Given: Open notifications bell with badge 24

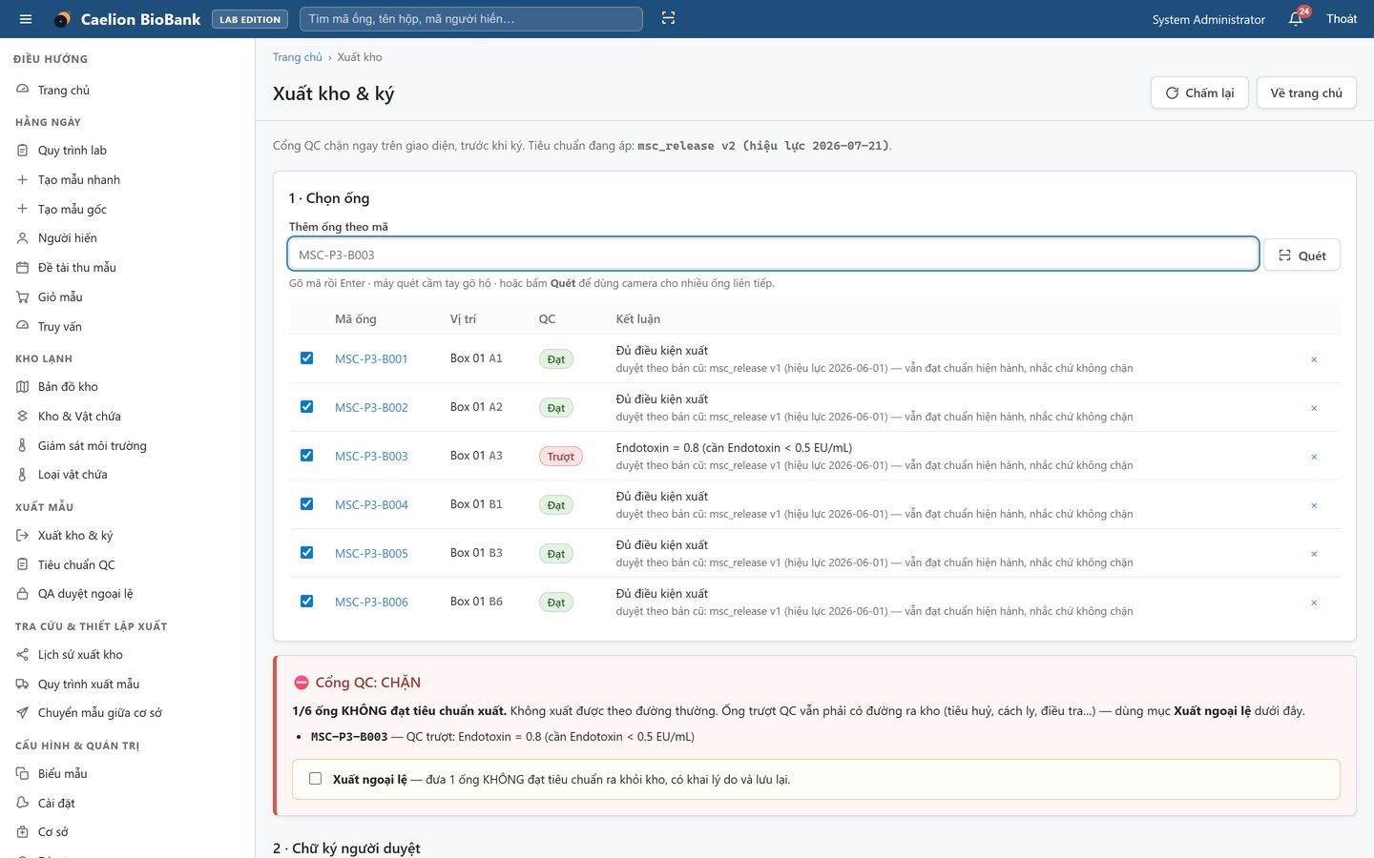Looking at the screenshot, I should coord(1296,19).
